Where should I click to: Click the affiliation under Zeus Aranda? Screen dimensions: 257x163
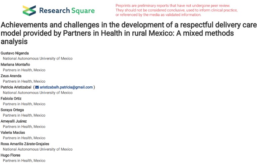24,81
